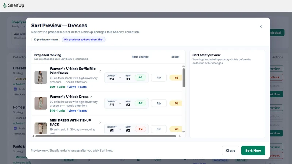
Task: Click the Score column header
Action: point(175,57)
